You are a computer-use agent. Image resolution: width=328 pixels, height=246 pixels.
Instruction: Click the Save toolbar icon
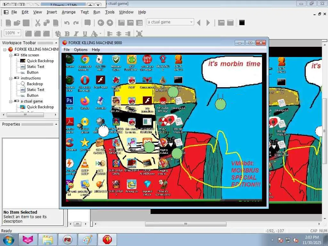(x=26, y=23)
